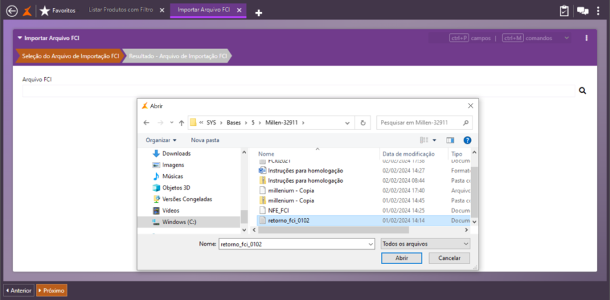Go up one folder level
The width and height of the screenshot is (610, 300).
181,123
